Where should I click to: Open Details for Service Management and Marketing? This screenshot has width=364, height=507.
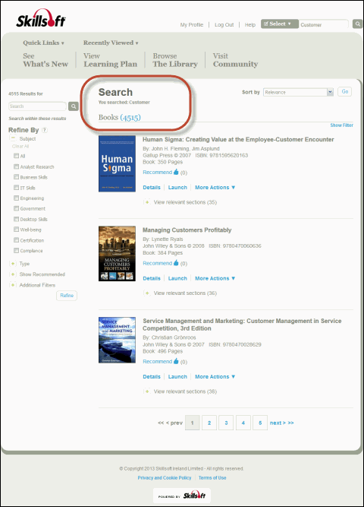coord(152,376)
